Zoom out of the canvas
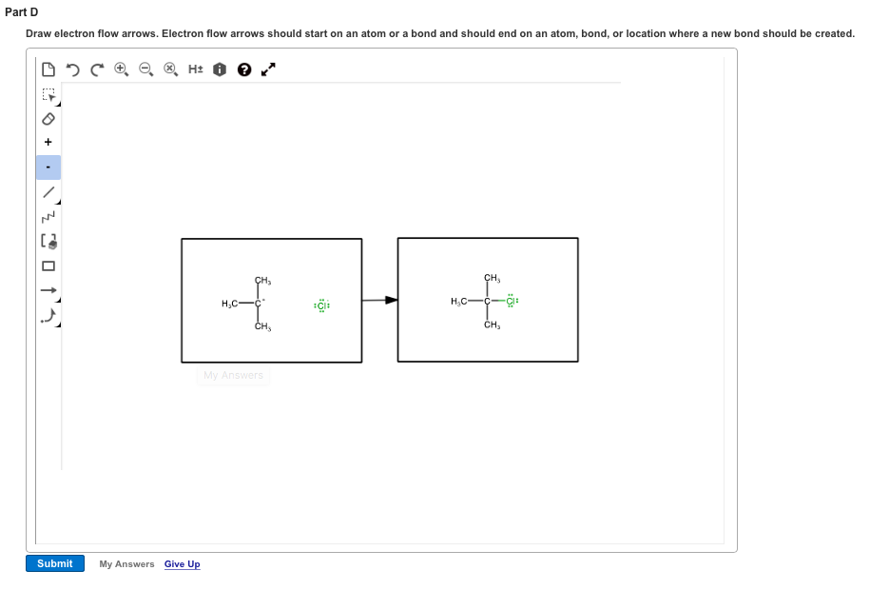The width and height of the screenshot is (870, 590). pos(145,69)
